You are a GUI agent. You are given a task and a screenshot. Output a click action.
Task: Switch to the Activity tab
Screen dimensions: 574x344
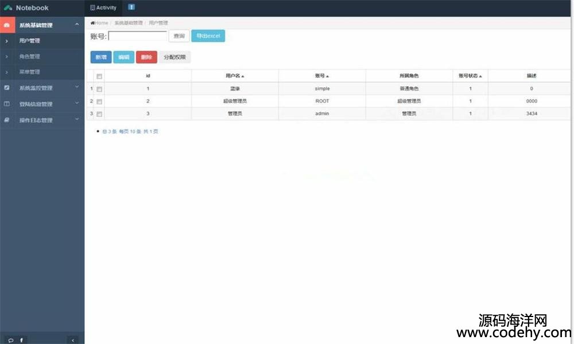tap(103, 8)
